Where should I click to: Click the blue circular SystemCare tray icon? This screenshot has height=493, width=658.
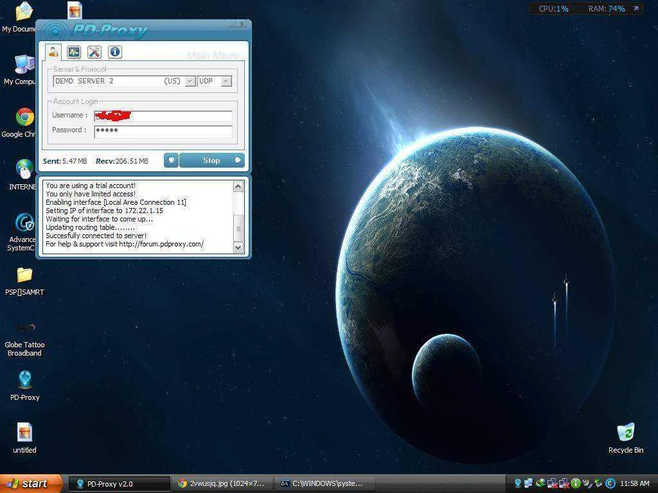610,483
